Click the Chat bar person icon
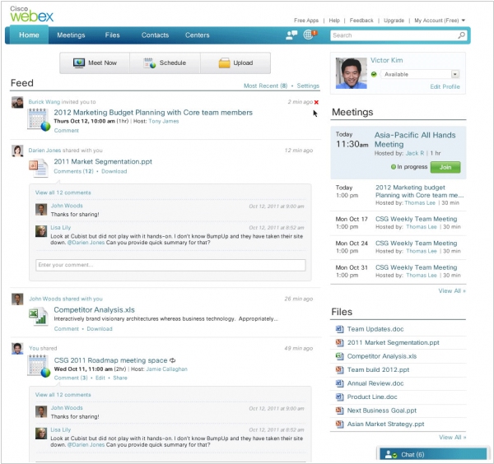 (390, 455)
